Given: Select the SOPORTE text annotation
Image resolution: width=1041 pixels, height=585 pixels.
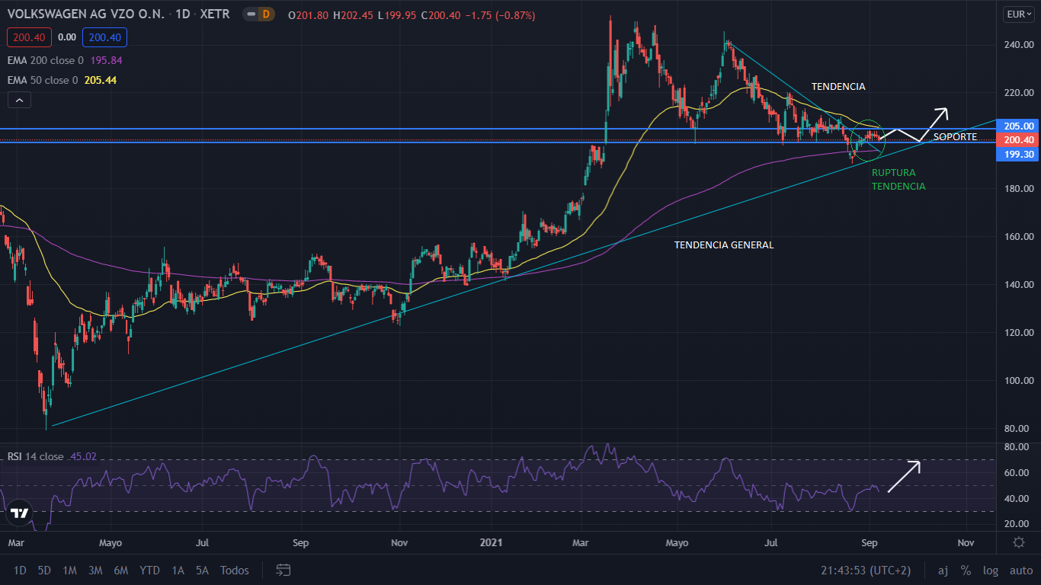Looking at the screenshot, I should [x=955, y=136].
